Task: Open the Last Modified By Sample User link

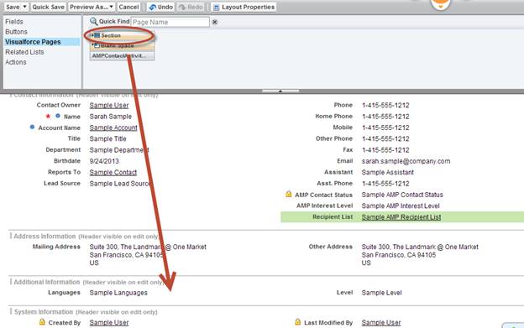Action: point(381,323)
